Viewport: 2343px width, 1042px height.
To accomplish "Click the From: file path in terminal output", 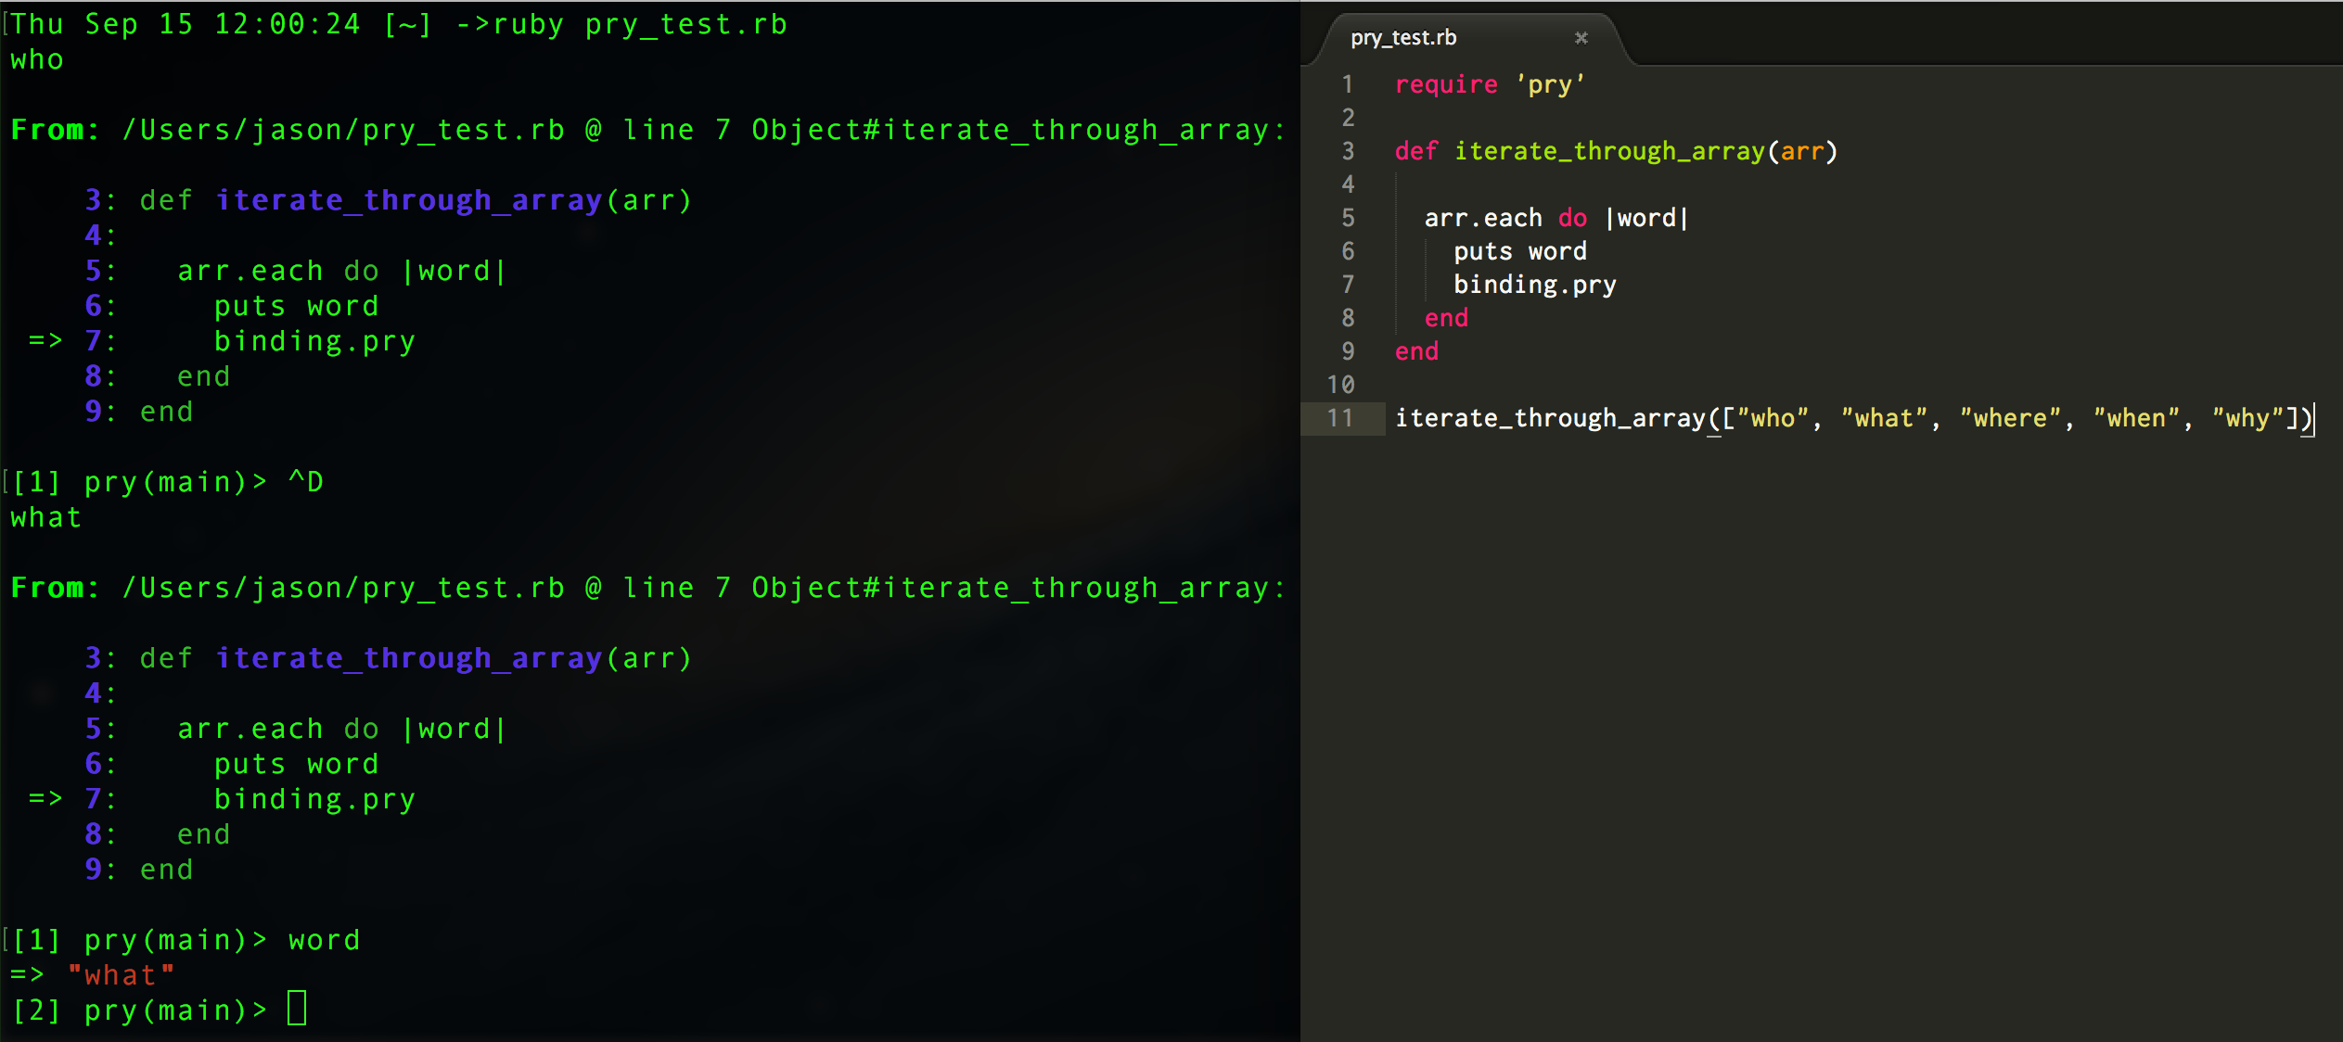I will coord(343,129).
